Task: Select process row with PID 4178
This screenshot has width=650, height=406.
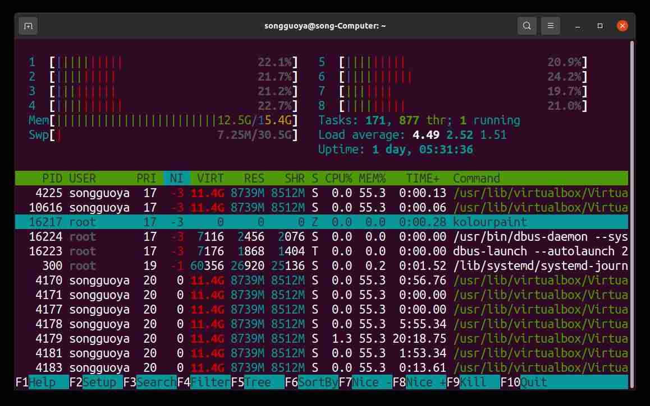Action: (x=322, y=324)
